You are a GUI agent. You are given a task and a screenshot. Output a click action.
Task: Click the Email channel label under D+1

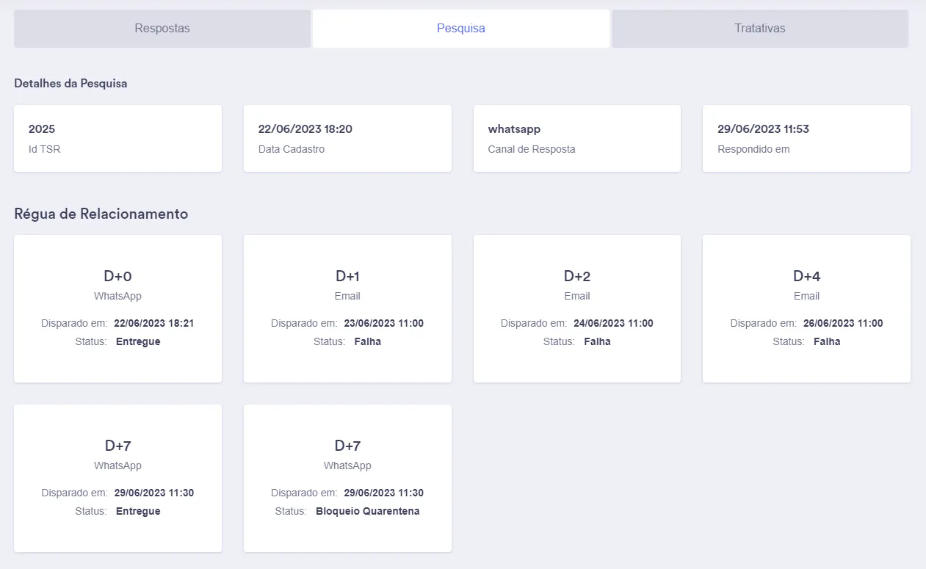pos(347,296)
